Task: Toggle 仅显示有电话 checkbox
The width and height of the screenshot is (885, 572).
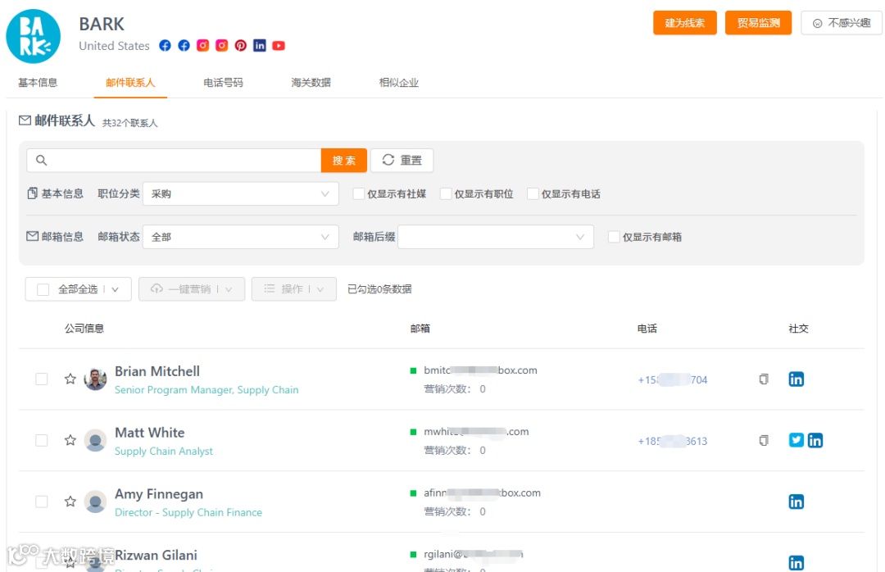Action: click(x=533, y=193)
